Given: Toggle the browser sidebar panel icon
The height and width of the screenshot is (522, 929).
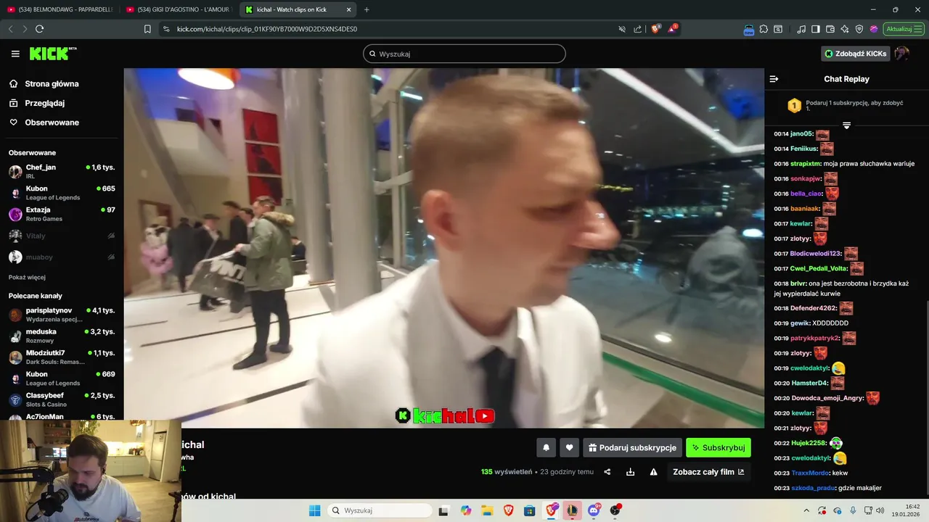Looking at the screenshot, I should tap(816, 29).
